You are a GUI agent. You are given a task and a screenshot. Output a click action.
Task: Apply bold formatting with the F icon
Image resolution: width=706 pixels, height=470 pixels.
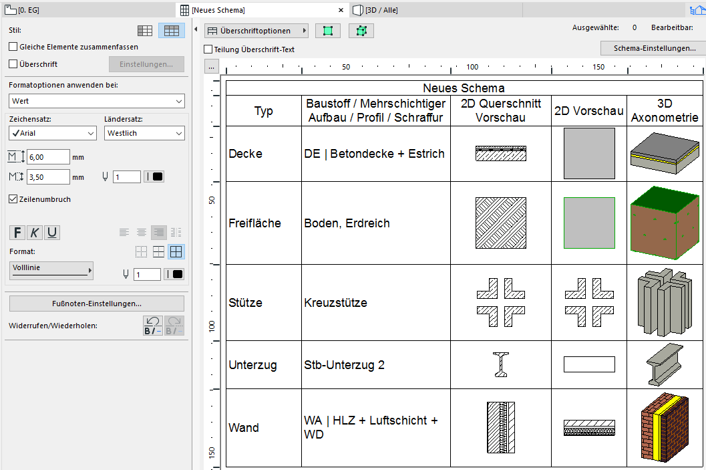pos(17,232)
